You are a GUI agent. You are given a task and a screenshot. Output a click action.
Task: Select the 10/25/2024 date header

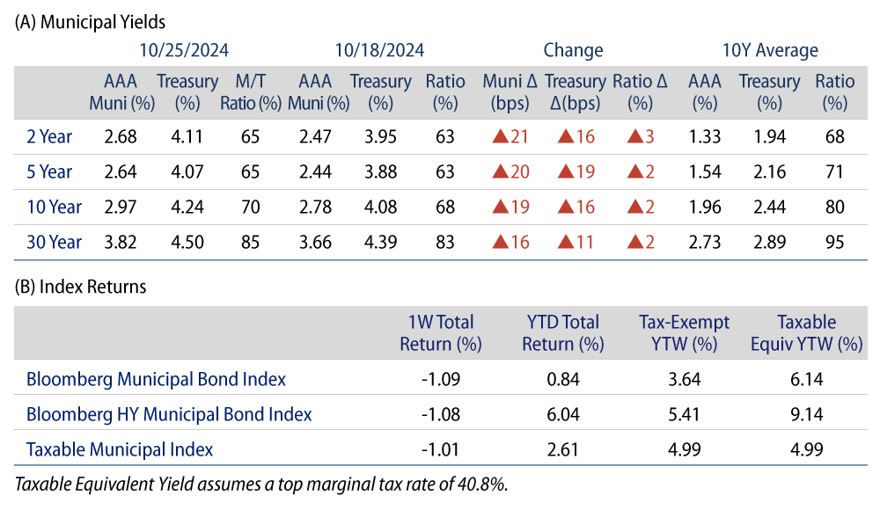[187, 50]
